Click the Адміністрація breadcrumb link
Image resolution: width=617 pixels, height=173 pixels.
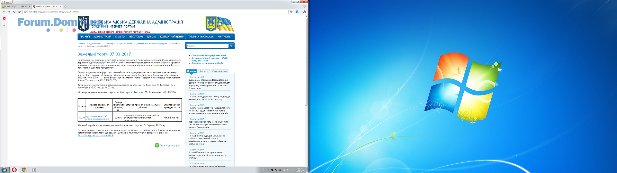[95, 44]
